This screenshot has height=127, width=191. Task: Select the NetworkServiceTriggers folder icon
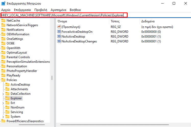tap(3, 25)
